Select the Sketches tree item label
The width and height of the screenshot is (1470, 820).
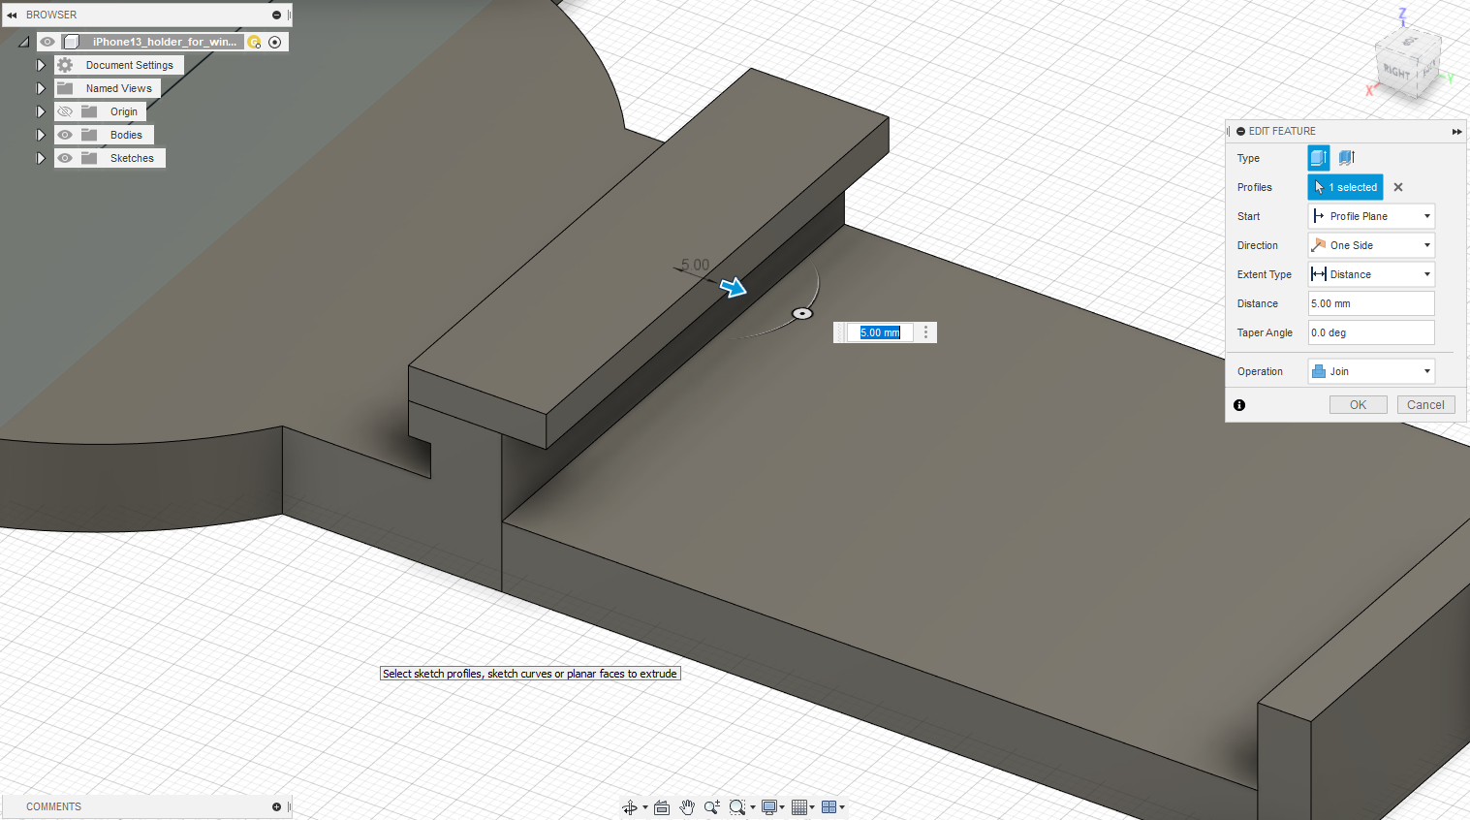coord(132,158)
